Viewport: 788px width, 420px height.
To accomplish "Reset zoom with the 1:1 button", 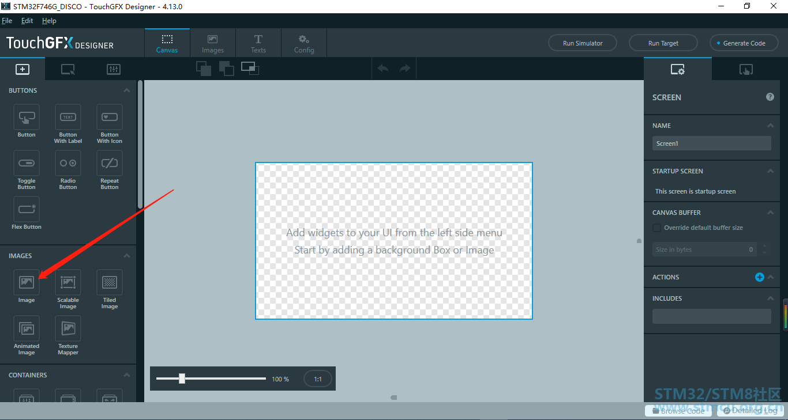I will [318, 379].
